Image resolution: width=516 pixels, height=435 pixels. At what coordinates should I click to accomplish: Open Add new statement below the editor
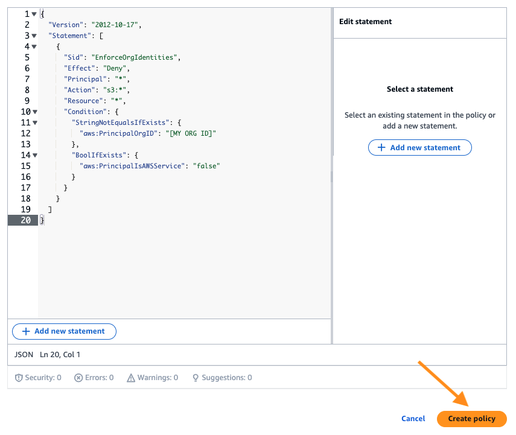click(x=64, y=331)
